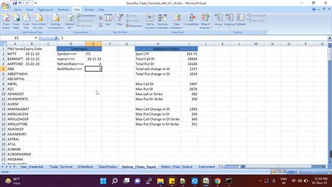This screenshot has width=332, height=187.
Task: Open Advanced filter options
Action: point(134,26)
